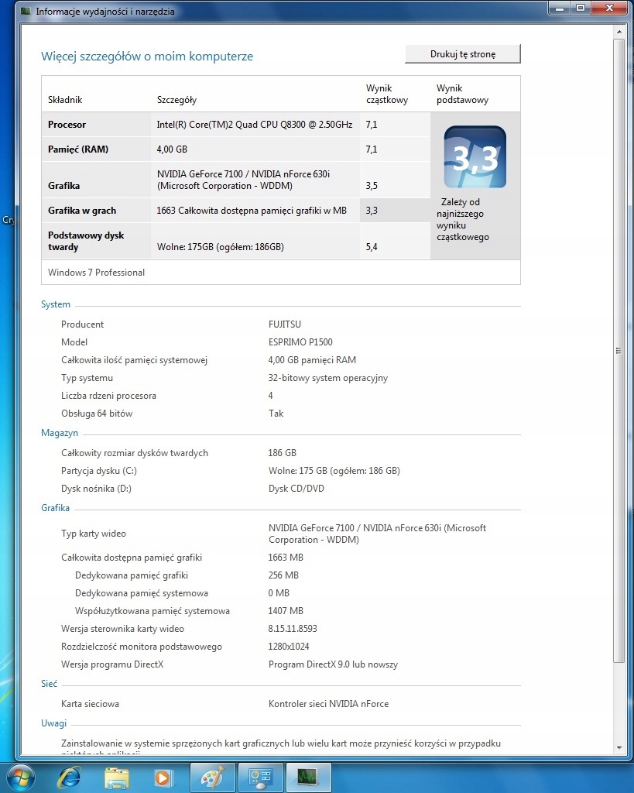634x793 pixels.
Task: Click Program DirectX 9.0 lub nowszy
Action: point(333,664)
